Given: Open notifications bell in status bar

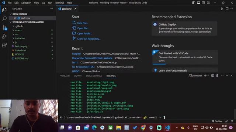Looking at the screenshot, I should [232, 121].
